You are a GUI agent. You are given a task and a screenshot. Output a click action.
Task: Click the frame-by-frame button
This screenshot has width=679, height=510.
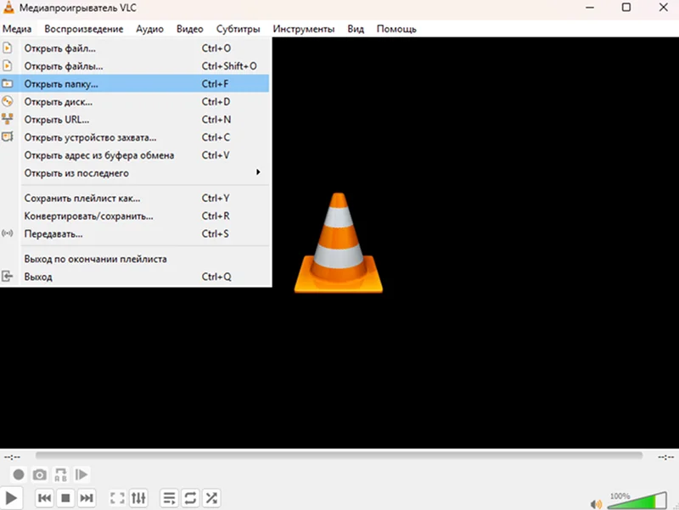(x=81, y=474)
